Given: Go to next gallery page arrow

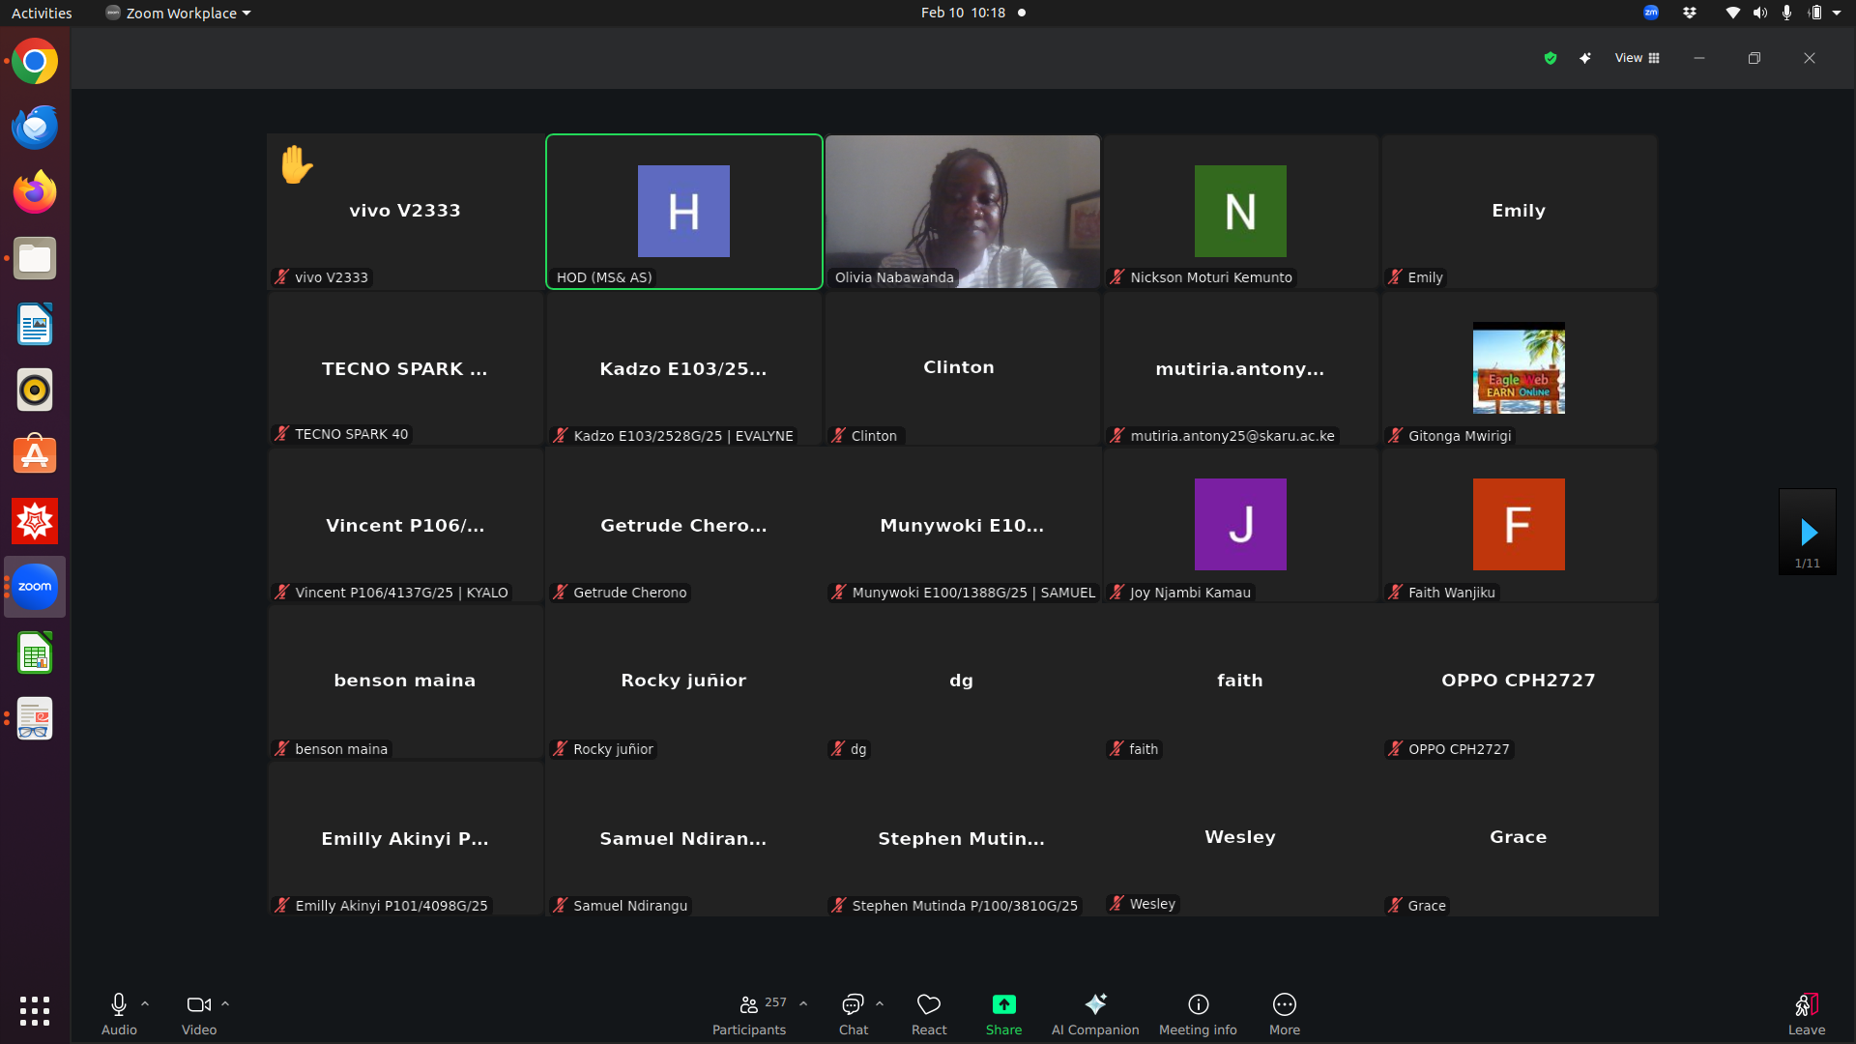Looking at the screenshot, I should (x=1808, y=532).
